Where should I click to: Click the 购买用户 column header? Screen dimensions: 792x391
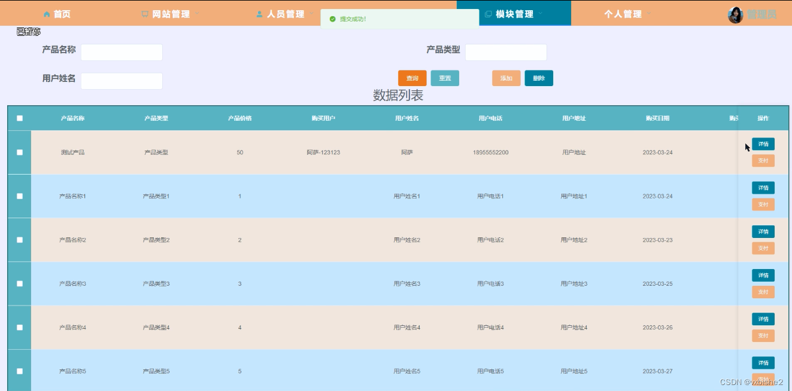[x=323, y=118]
